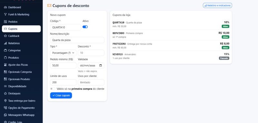Click the R$ 10,00 discount value
The image size is (258, 123).
(x=224, y=33)
